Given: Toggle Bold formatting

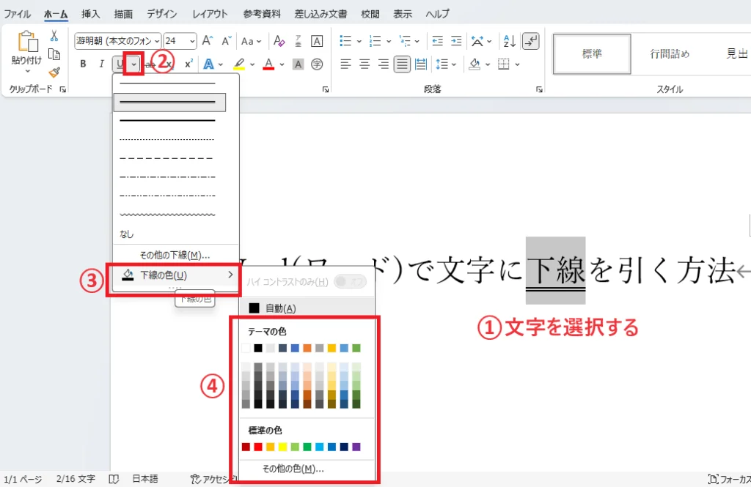Looking at the screenshot, I should point(83,64).
